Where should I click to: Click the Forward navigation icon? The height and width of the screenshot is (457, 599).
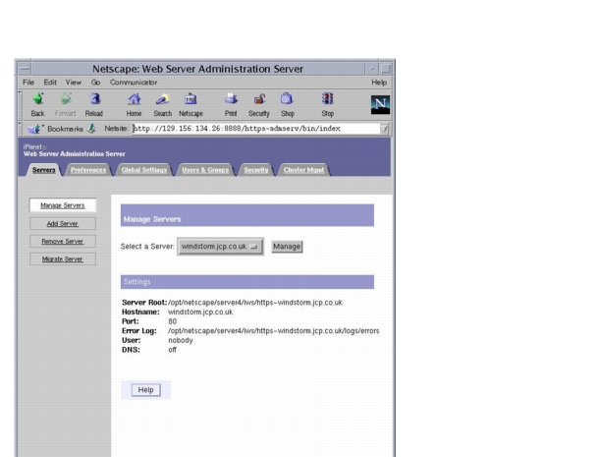66,99
